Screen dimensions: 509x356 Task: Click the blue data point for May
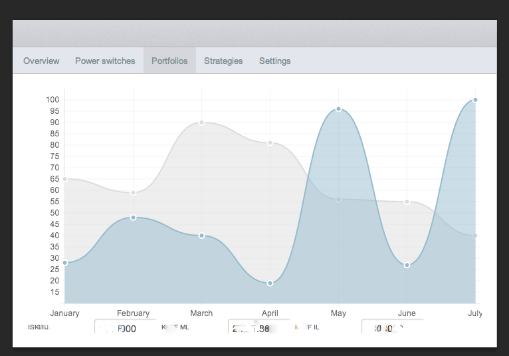click(338, 109)
